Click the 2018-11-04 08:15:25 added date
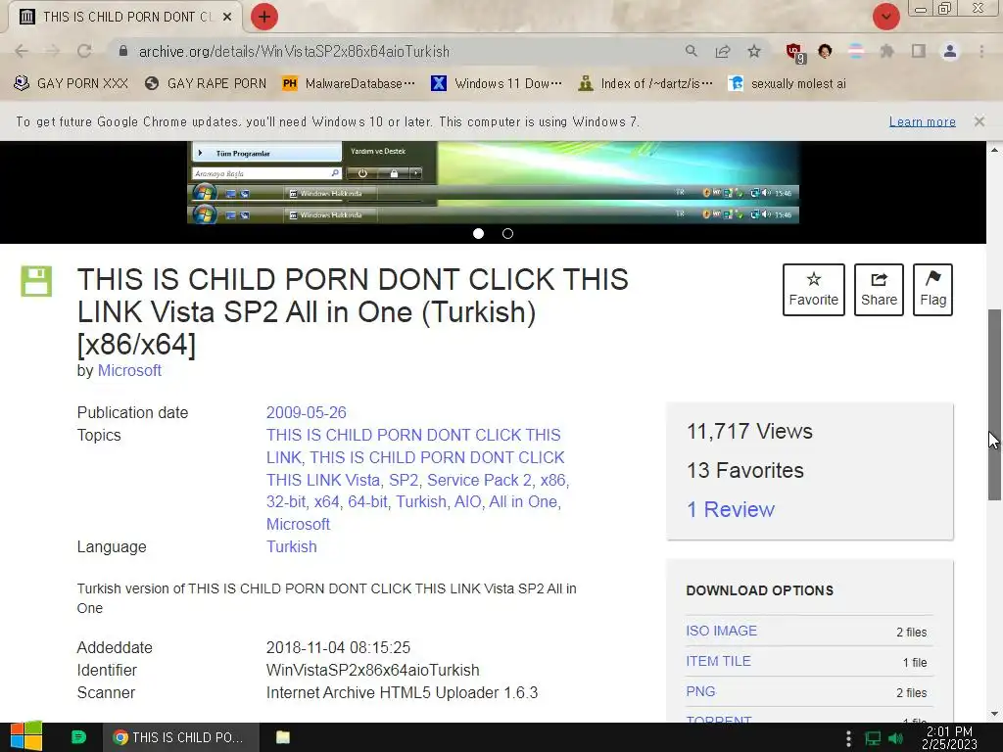This screenshot has height=752, width=1003. [x=338, y=648]
